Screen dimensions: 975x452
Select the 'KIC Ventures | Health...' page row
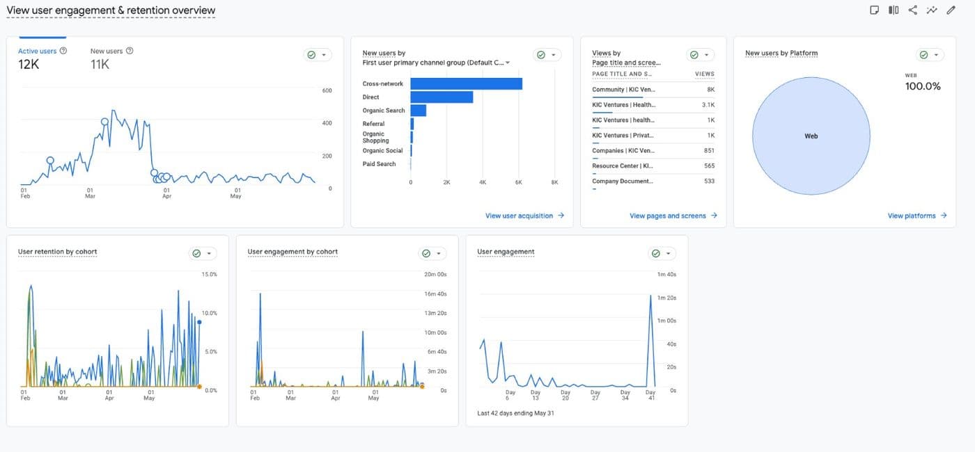click(x=653, y=106)
